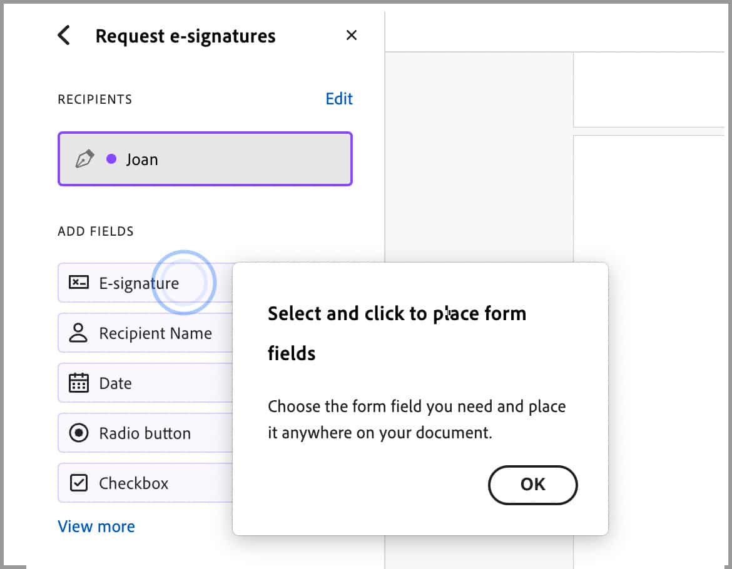The image size is (732, 569).
Task: Place an E-signature form field
Action: tap(138, 283)
